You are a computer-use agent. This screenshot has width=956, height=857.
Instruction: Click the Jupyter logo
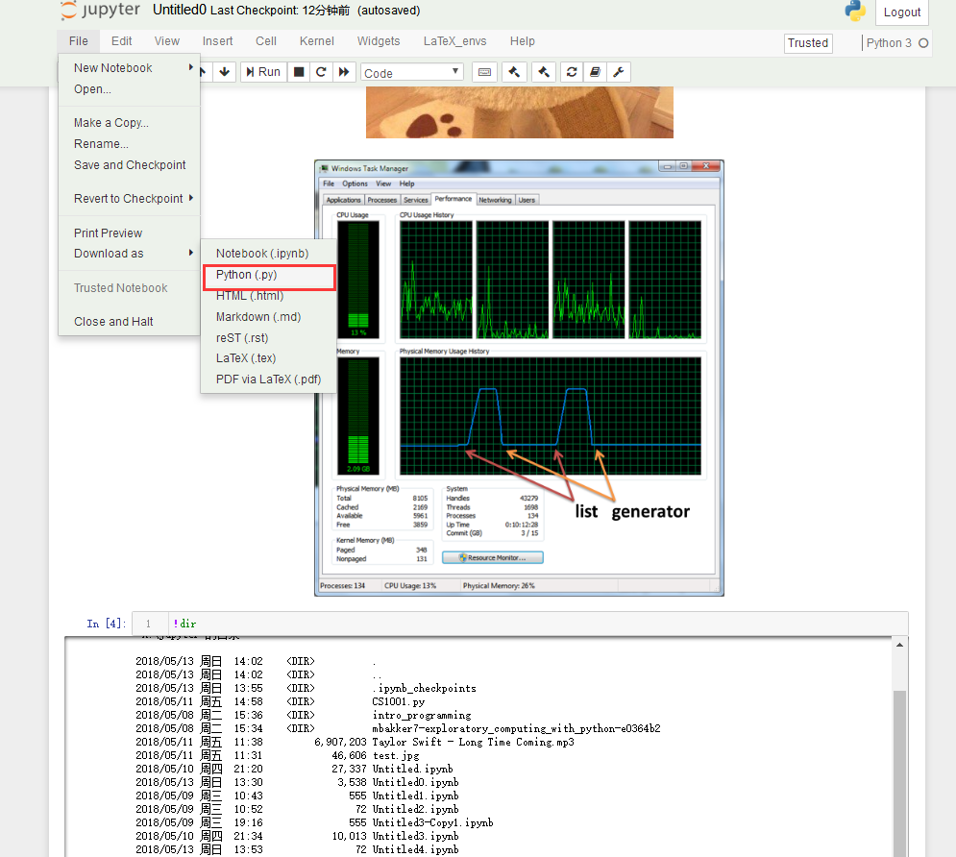click(x=101, y=11)
